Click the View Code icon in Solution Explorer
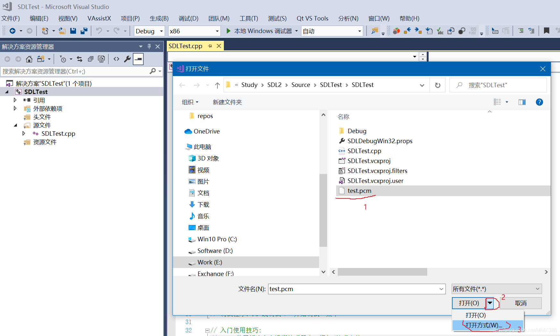This screenshot has height=336, width=560. [x=116, y=59]
